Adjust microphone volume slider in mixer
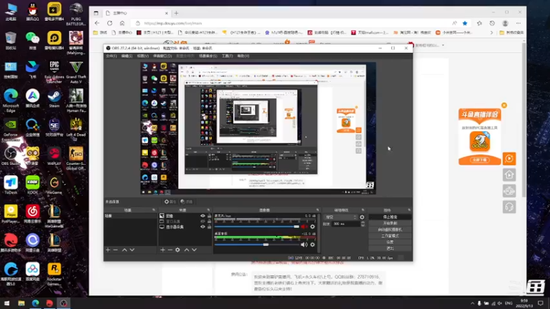The width and height of the screenshot is (550, 309). tap(256, 227)
